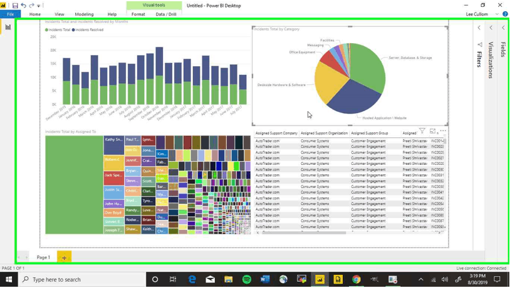The image size is (510, 288).
Task: Select the large green treemap block
Action: 74,184
